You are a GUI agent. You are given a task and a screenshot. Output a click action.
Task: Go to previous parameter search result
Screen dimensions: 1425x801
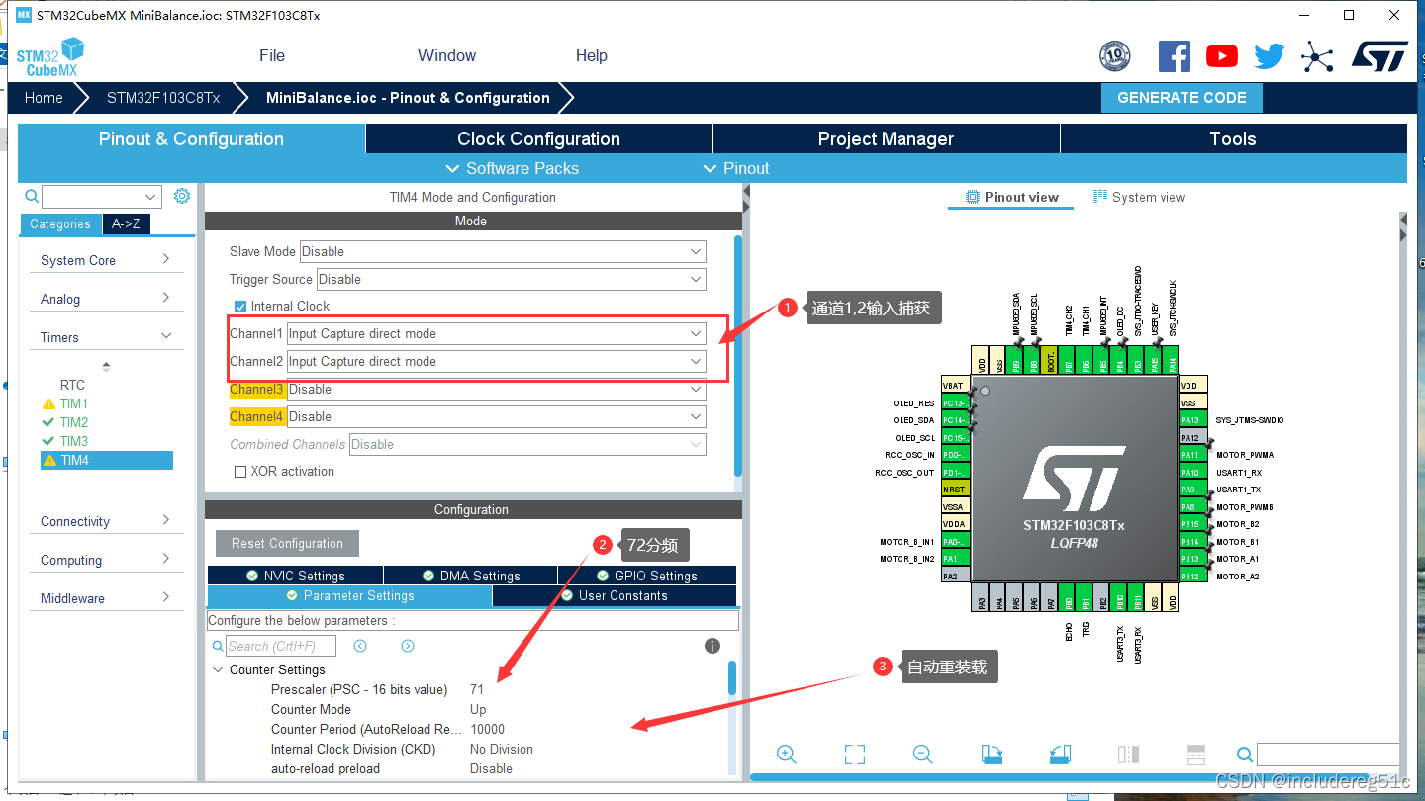pyautogui.click(x=360, y=646)
